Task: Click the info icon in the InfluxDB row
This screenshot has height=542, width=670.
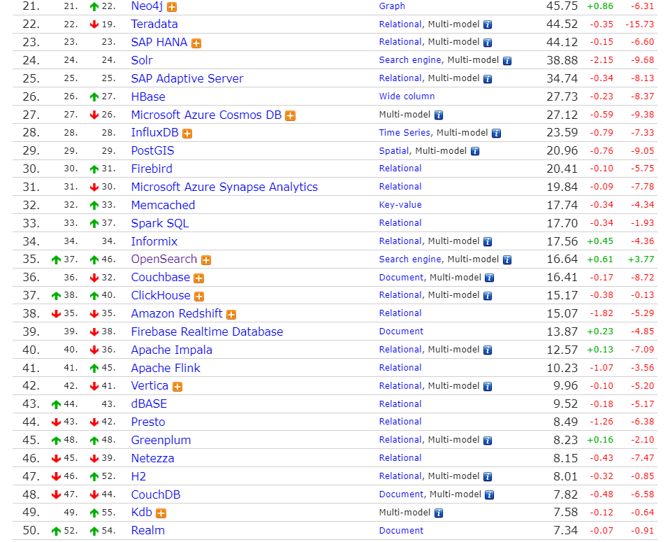Action: coord(496,134)
